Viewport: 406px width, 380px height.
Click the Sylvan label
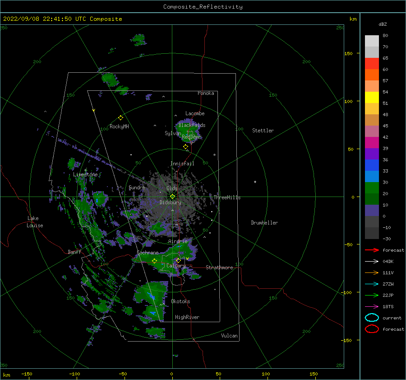tap(173, 133)
